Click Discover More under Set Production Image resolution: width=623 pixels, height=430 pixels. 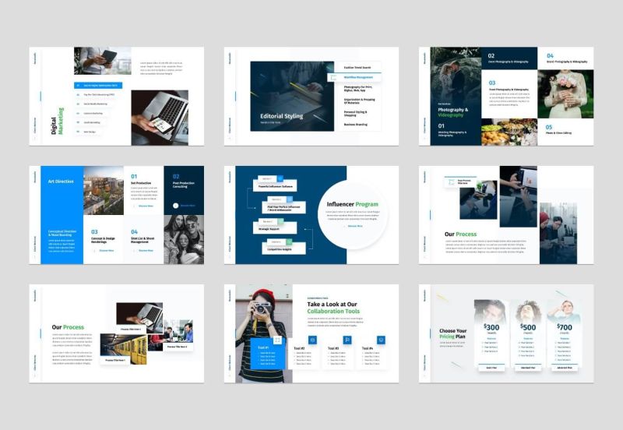146,206
